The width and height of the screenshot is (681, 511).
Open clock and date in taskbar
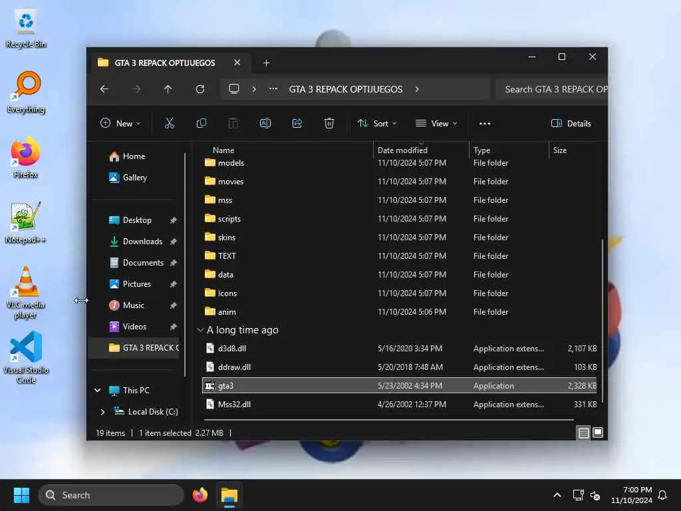click(x=632, y=495)
